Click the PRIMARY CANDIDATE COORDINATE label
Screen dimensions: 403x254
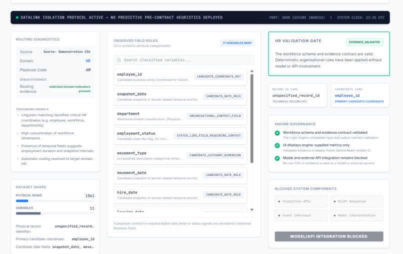359,102
